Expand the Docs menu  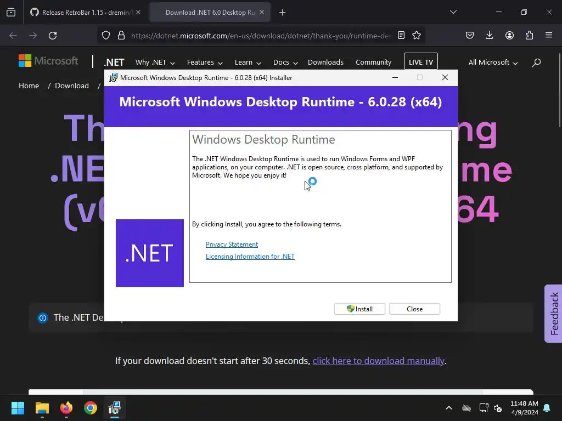tap(285, 62)
